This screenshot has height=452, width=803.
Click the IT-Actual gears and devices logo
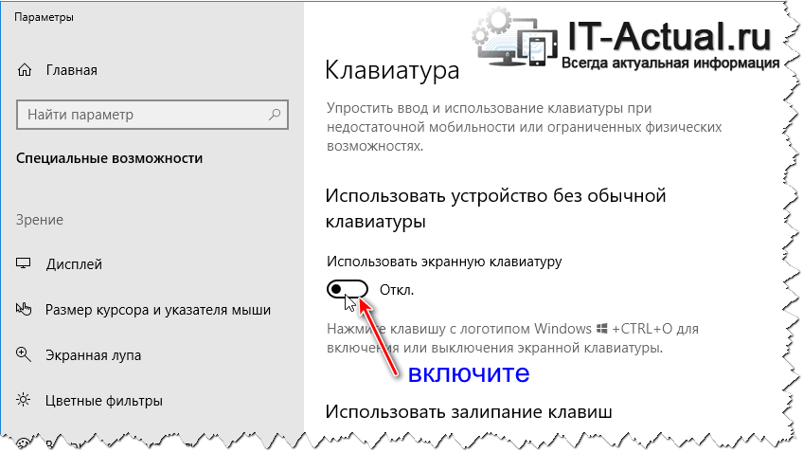tap(518, 41)
